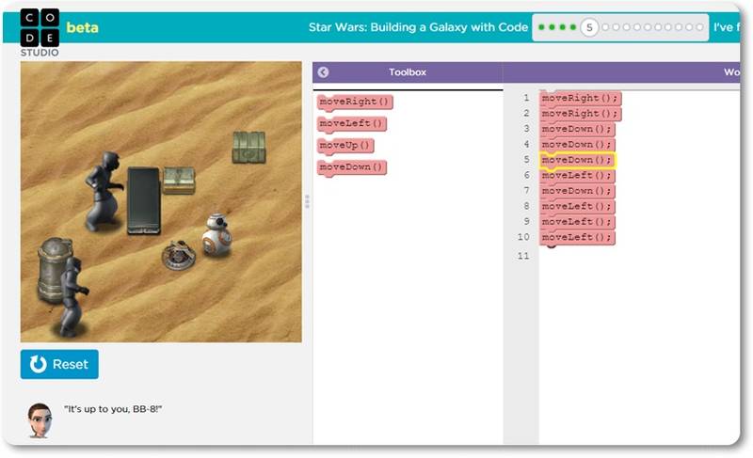Click the empty line 11 in the workspace
This screenshot has width=753, height=458.
(639, 256)
